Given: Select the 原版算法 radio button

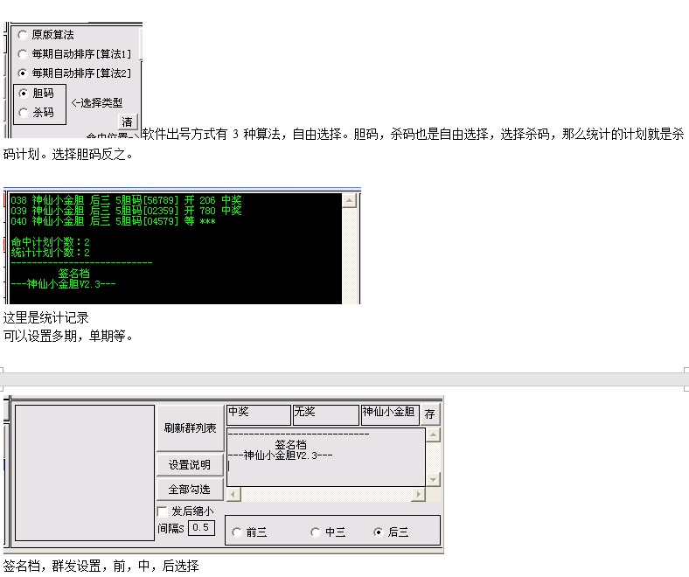Looking at the screenshot, I should pos(23,35).
